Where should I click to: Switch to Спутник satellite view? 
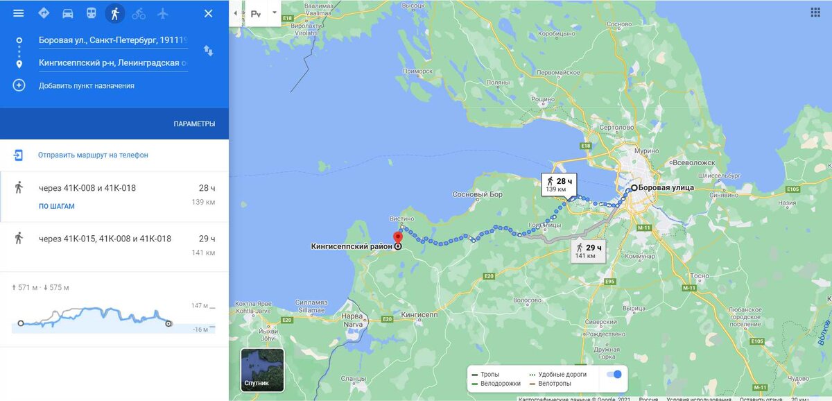(x=262, y=370)
